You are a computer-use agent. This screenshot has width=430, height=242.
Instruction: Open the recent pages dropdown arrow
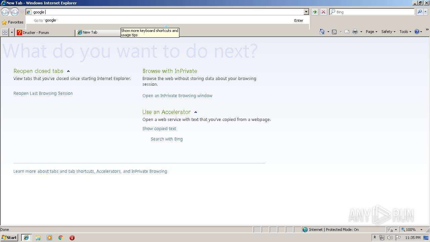(22, 12)
